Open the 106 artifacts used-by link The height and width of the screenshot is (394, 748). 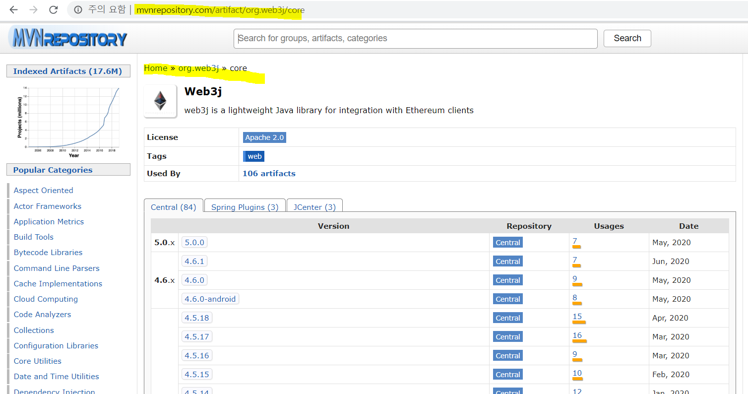click(x=269, y=174)
